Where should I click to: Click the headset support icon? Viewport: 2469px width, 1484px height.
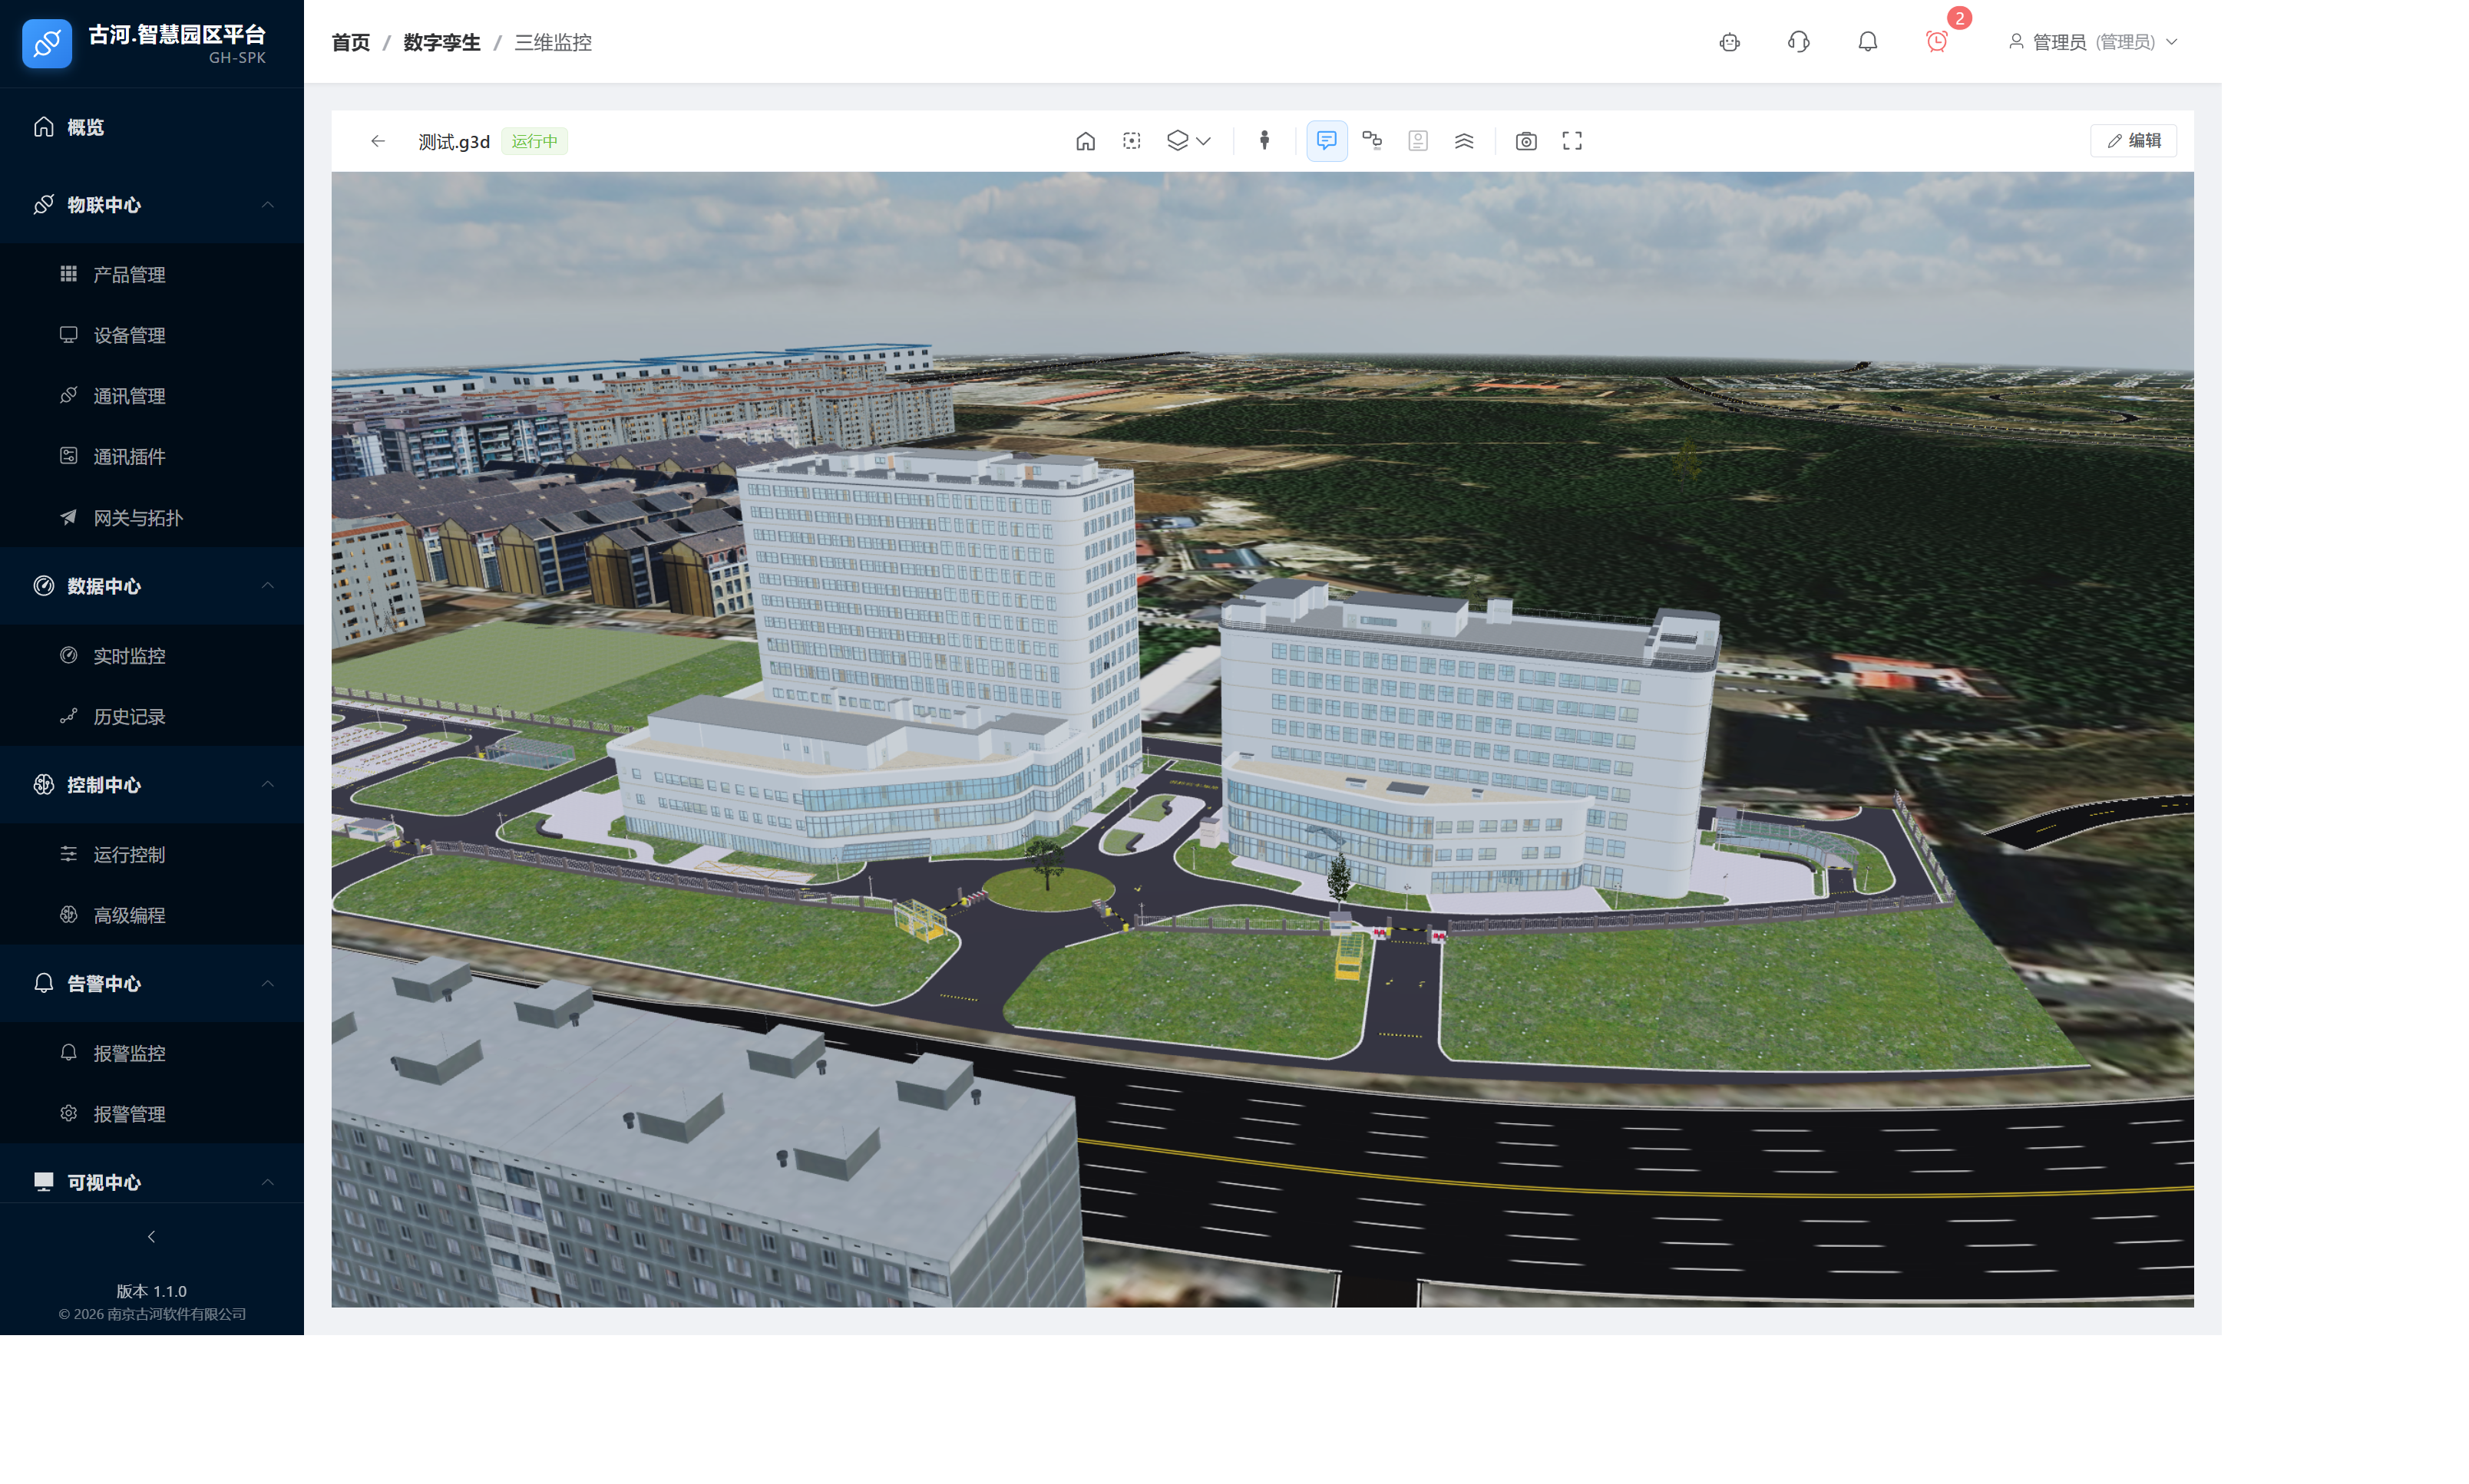[x=1798, y=42]
